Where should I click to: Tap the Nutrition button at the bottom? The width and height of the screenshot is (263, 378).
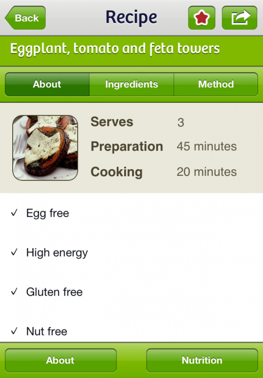(x=202, y=360)
